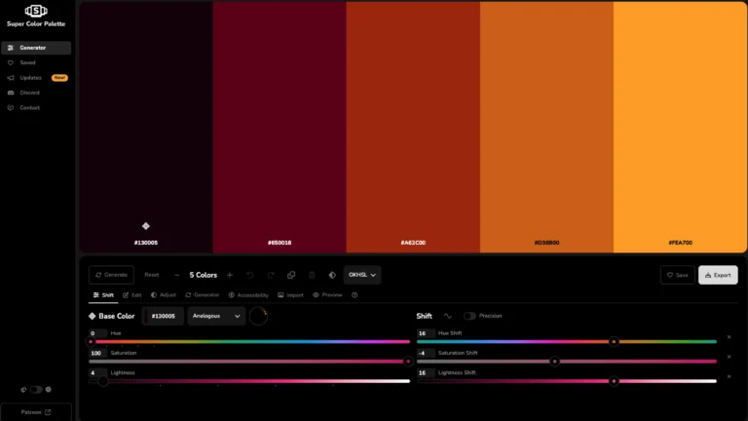Click the base color marker on #130005

146,226
